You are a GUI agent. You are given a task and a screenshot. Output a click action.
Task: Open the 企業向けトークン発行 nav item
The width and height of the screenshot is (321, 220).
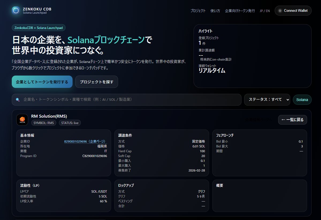coord(240,11)
